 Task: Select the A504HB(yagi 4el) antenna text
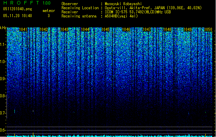click(x=121, y=16)
